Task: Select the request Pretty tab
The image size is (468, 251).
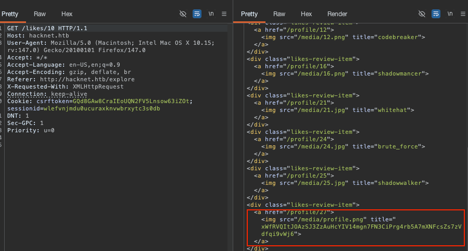Action: [x=10, y=14]
